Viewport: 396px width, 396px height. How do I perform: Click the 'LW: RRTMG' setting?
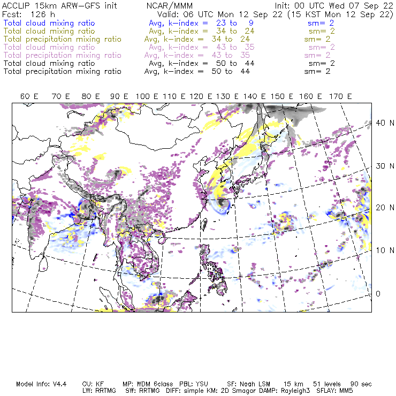99,391
